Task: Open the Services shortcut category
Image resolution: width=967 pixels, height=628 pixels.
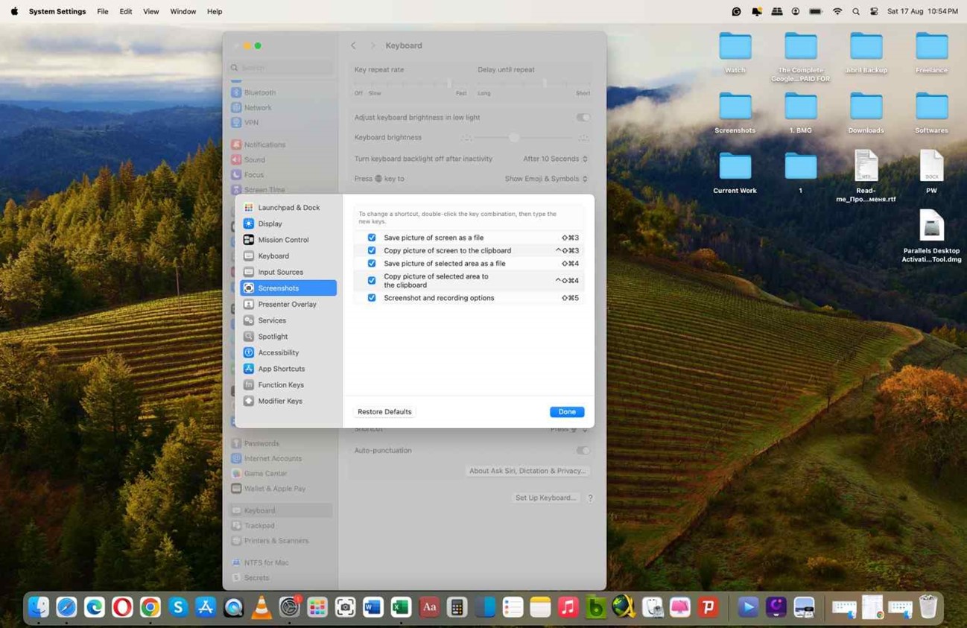Action: point(288,320)
